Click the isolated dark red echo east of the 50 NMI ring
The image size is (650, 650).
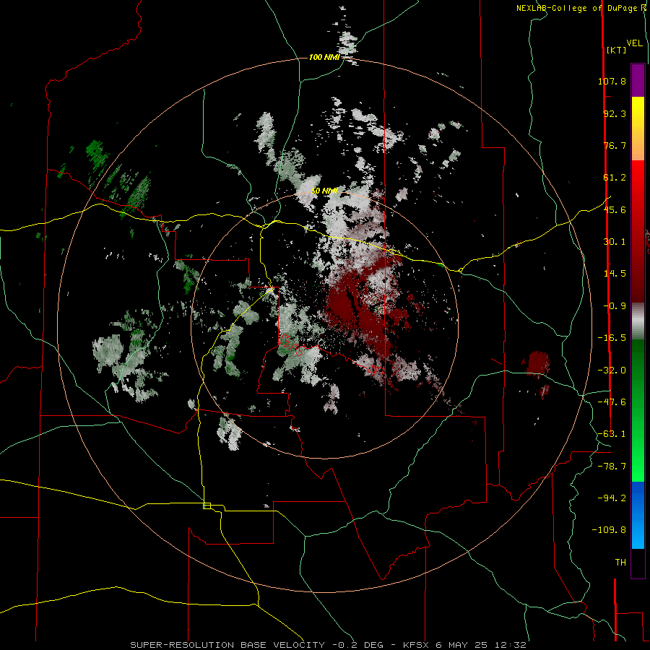(537, 363)
